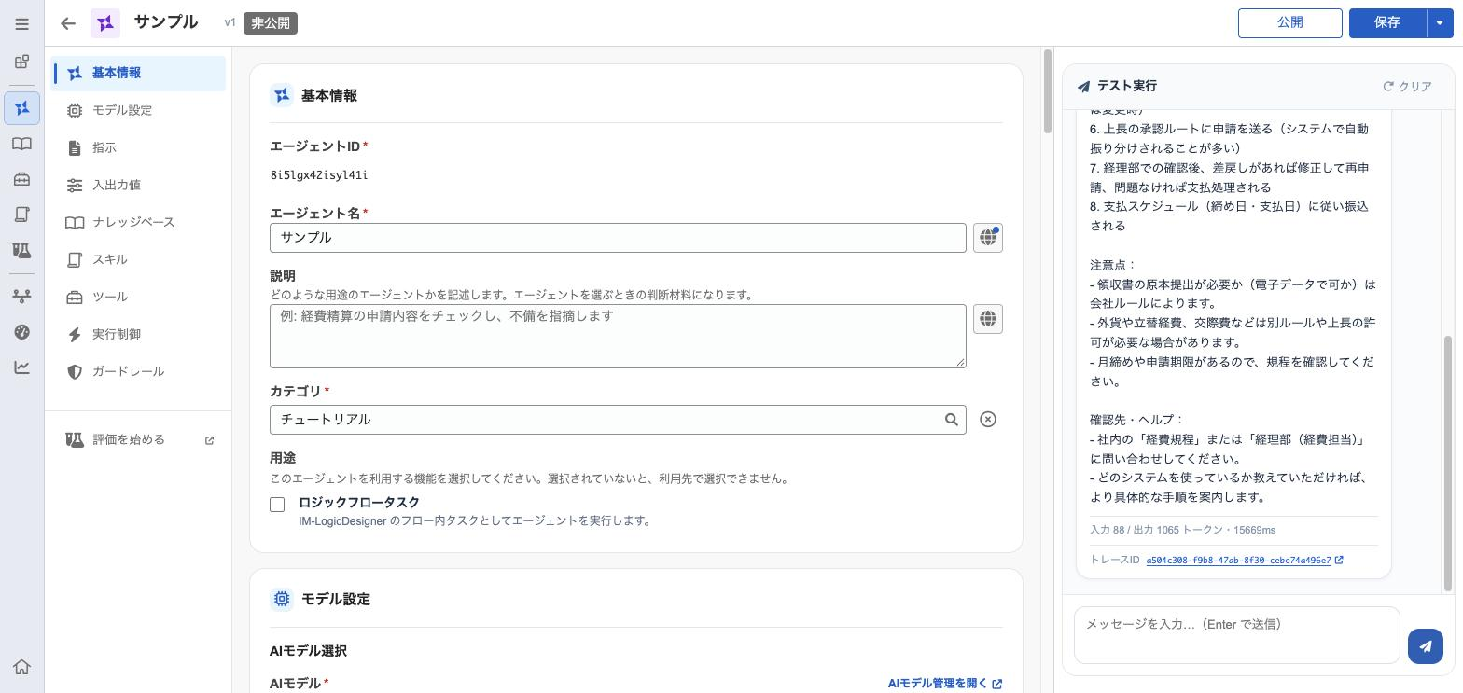Open the flask icon in left rail

click(x=22, y=251)
